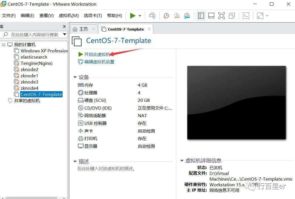
Task: Open the 查看(V) menu
Action: tap(47, 16)
